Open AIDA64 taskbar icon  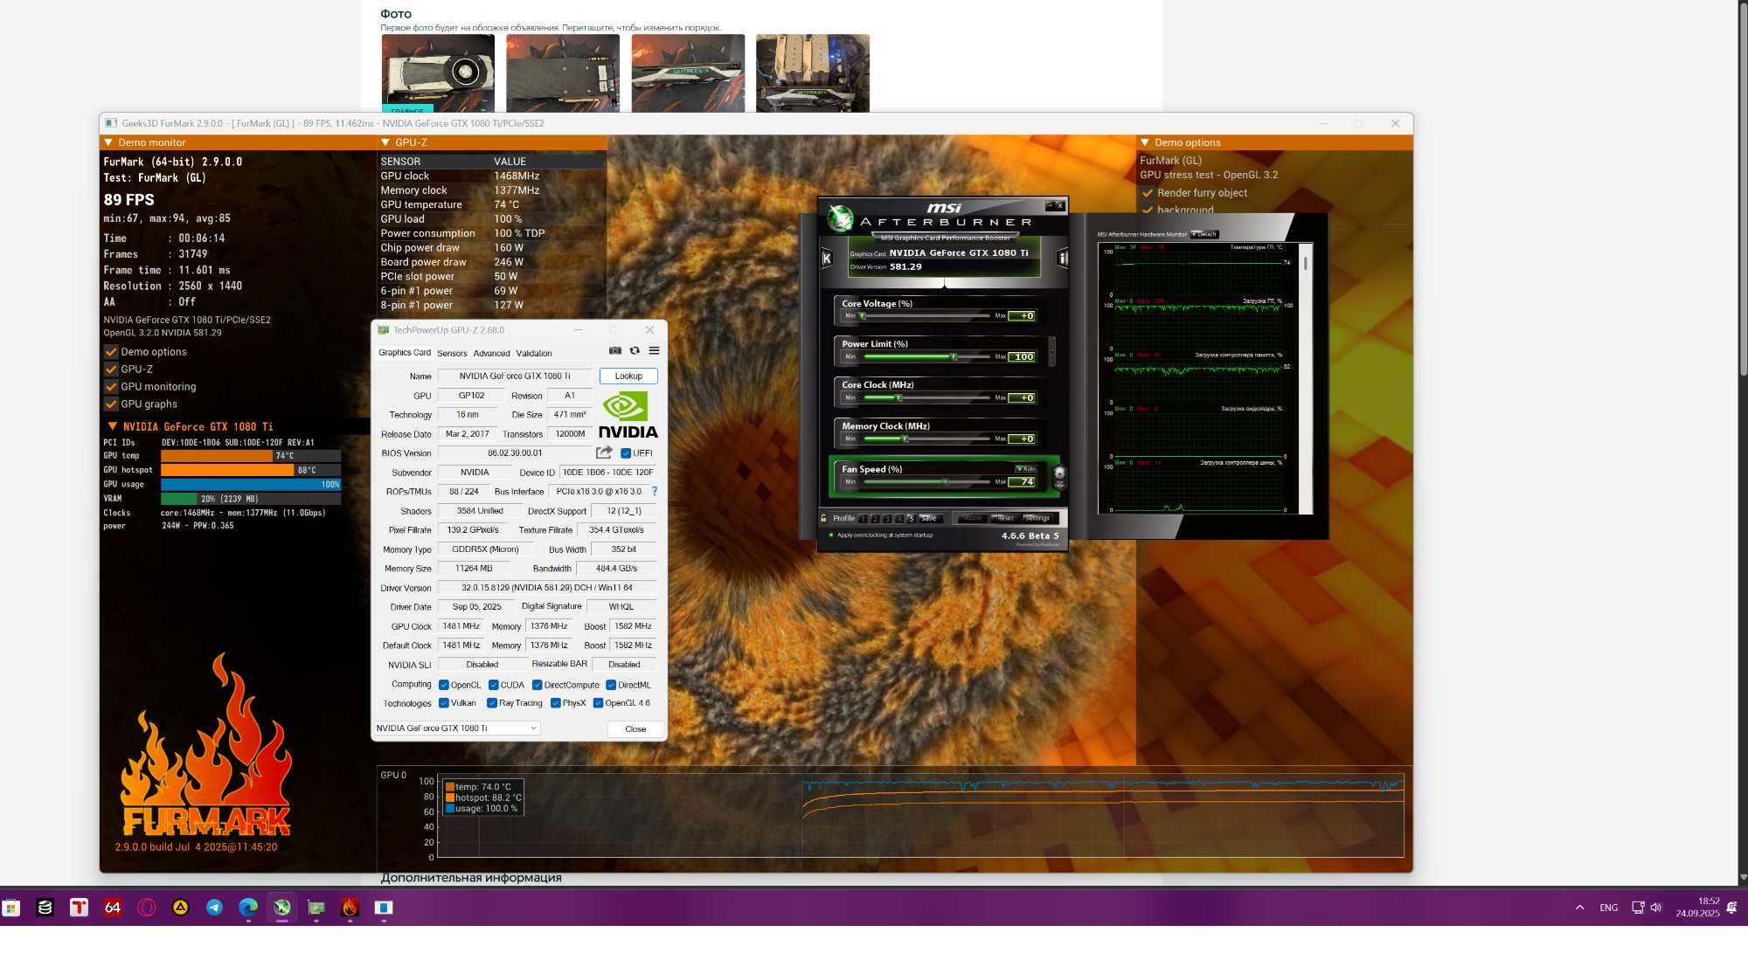tap(113, 908)
